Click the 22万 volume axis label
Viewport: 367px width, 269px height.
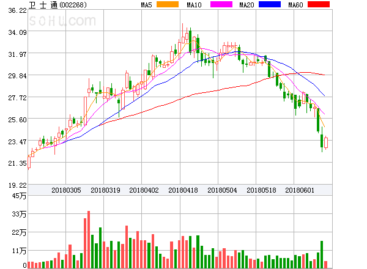(19, 232)
